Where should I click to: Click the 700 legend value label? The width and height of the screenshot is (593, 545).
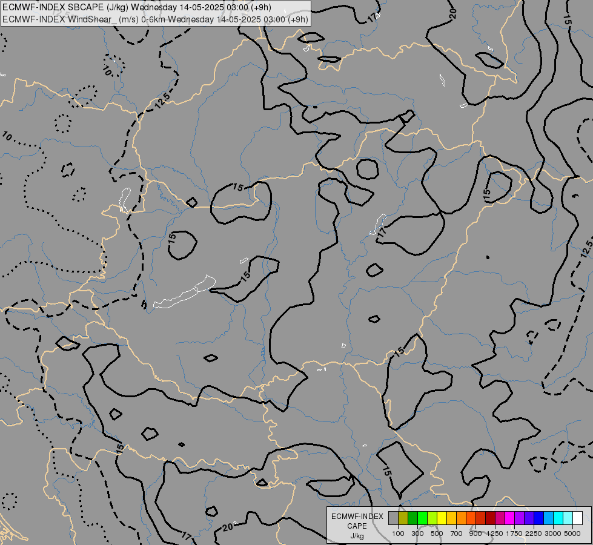(457, 533)
